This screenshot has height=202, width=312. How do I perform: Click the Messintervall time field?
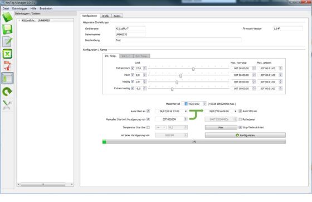pos(193,104)
